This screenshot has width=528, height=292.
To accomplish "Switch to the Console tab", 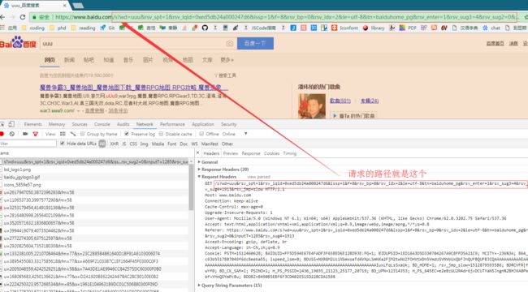I will [x=102, y=124].
